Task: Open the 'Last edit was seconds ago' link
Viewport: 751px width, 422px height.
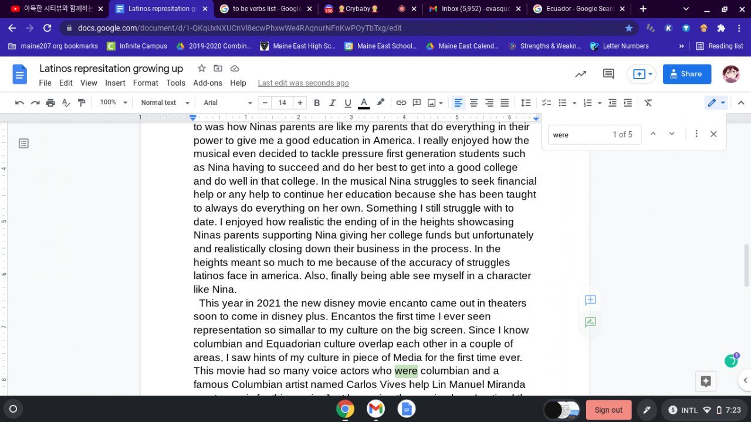Action: (x=303, y=83)
